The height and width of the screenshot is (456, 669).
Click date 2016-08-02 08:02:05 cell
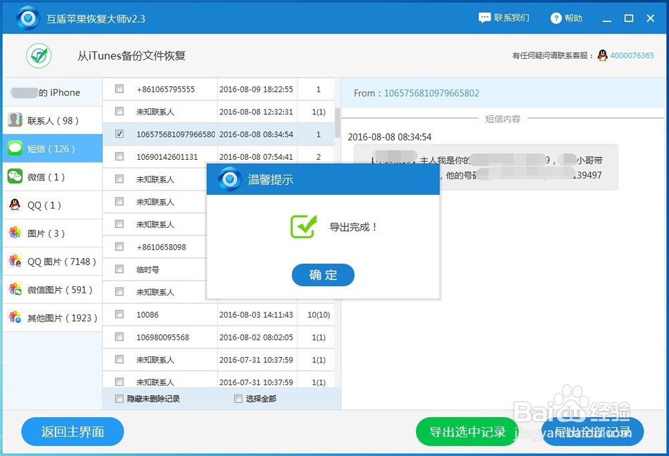pyautogui.click(x=256, y=338)
